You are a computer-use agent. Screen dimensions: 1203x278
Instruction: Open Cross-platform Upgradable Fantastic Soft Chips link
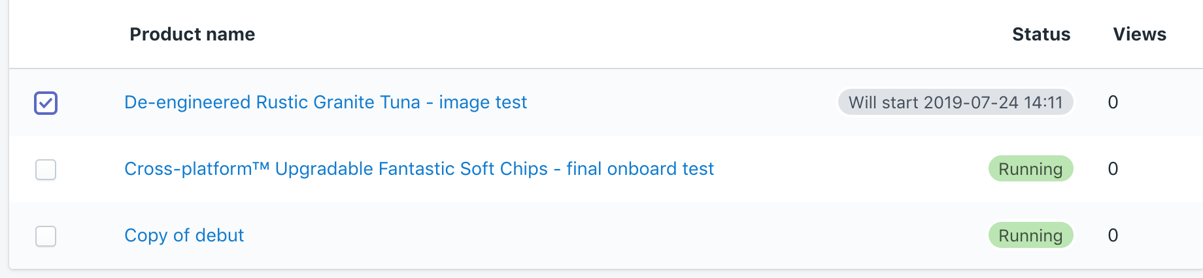point(418,169)
